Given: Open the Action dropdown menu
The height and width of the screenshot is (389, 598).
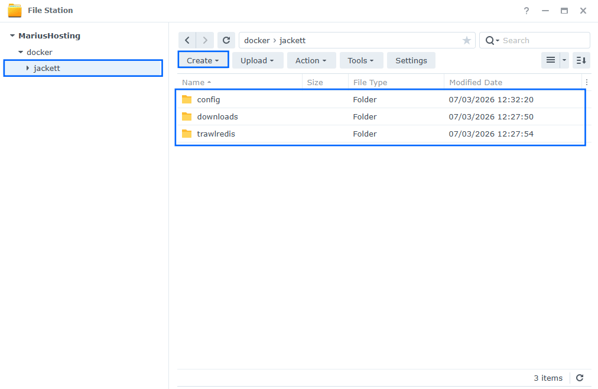Looking at the screenshot, I should tap(311, 60).
